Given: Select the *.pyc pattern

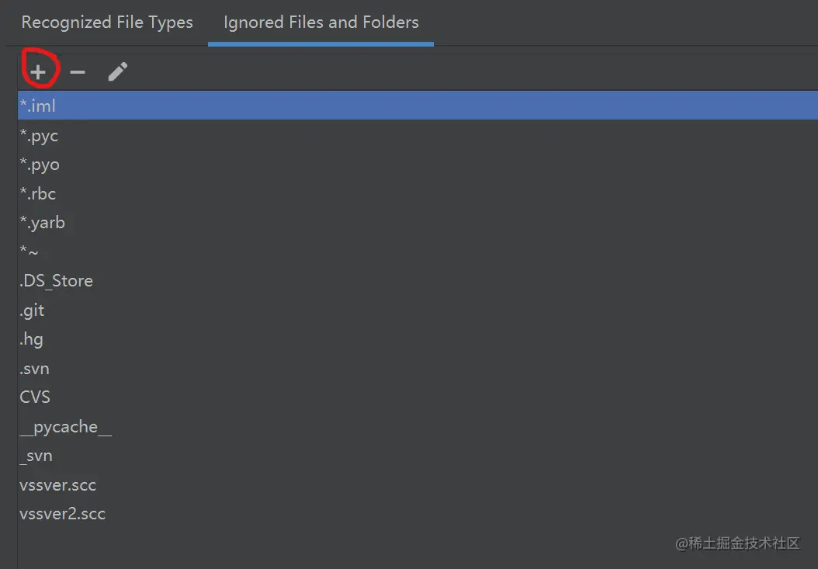Looking at the screenshot, I should pyautogui.click(x=418, y=136).
